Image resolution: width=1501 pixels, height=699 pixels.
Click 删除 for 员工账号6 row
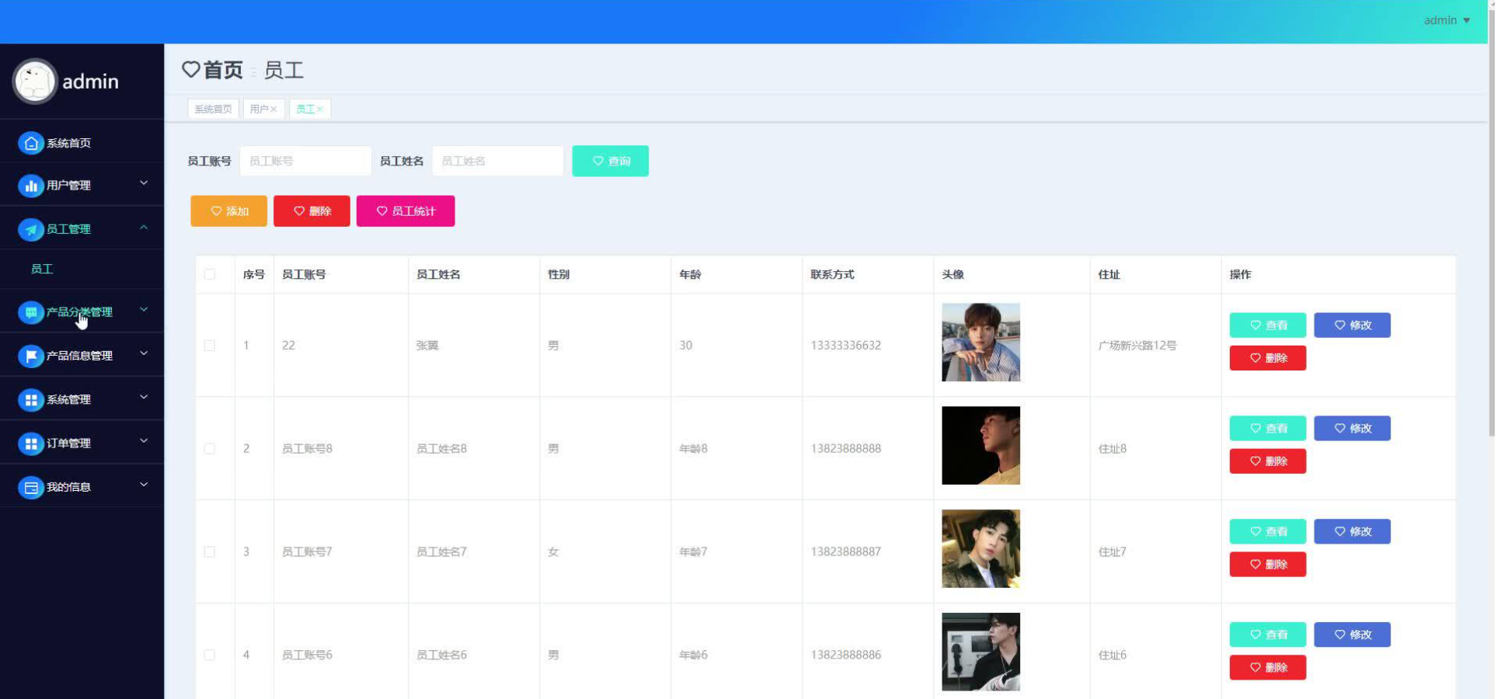pos(1268,668)
